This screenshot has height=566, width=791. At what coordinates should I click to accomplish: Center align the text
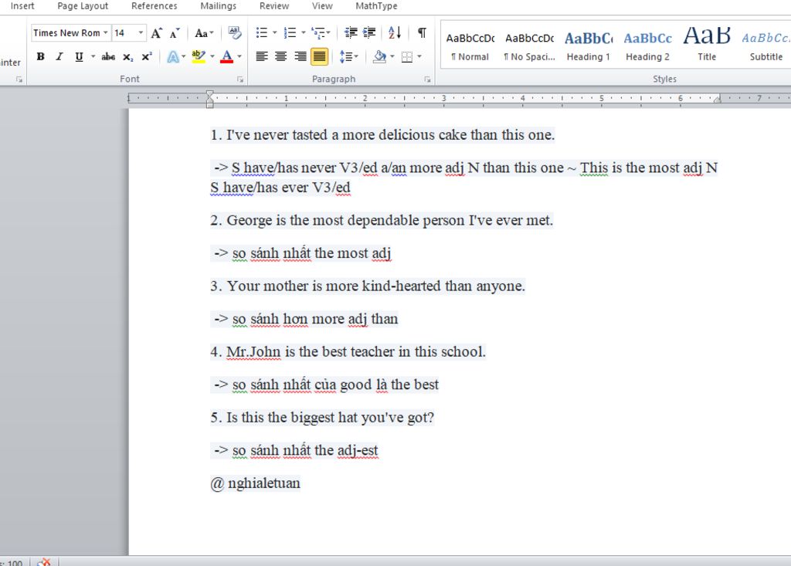[x=281, y=56]
